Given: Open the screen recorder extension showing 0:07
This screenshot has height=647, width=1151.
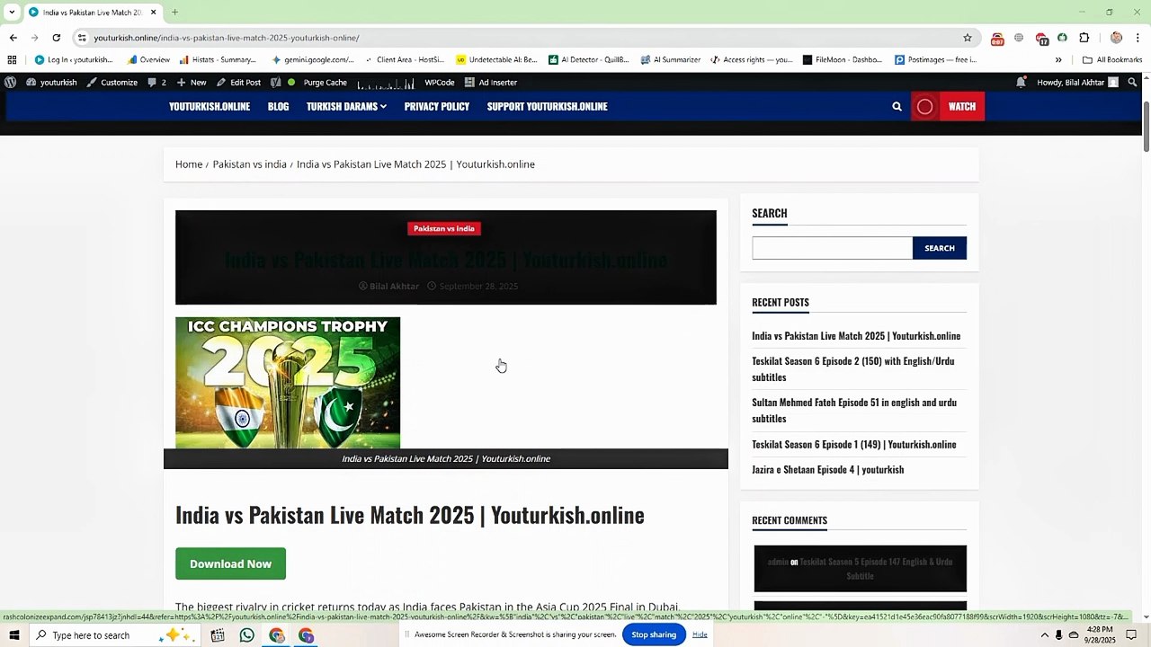Looking at the screenshot, I should point(997,39).
